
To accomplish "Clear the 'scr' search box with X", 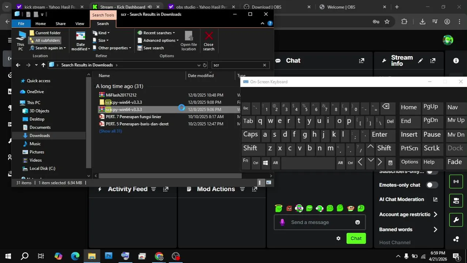I will tap(265, 65).
